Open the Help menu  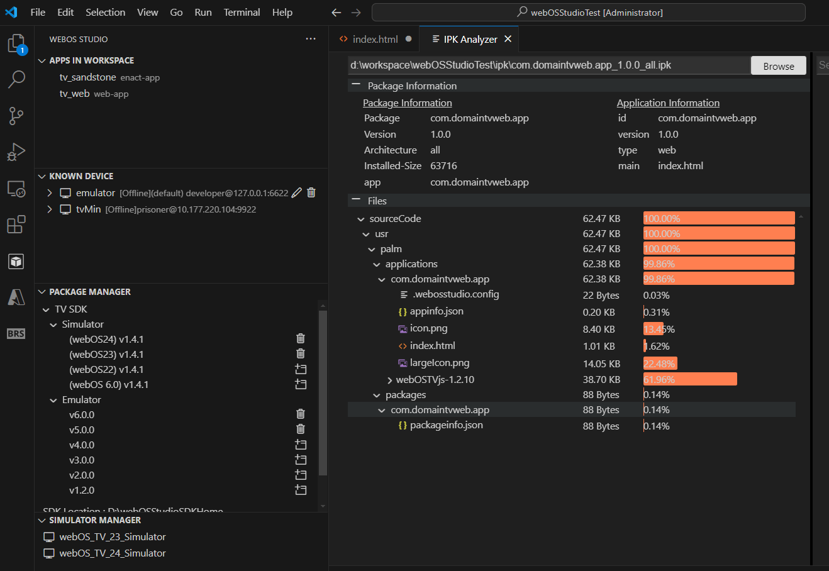click(x=282, y=13)
